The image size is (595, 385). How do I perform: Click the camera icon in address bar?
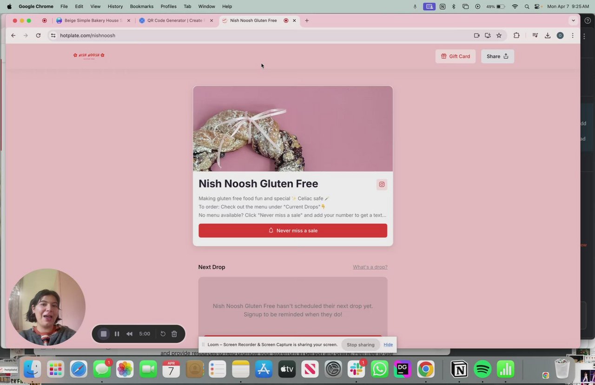point(476,35)
